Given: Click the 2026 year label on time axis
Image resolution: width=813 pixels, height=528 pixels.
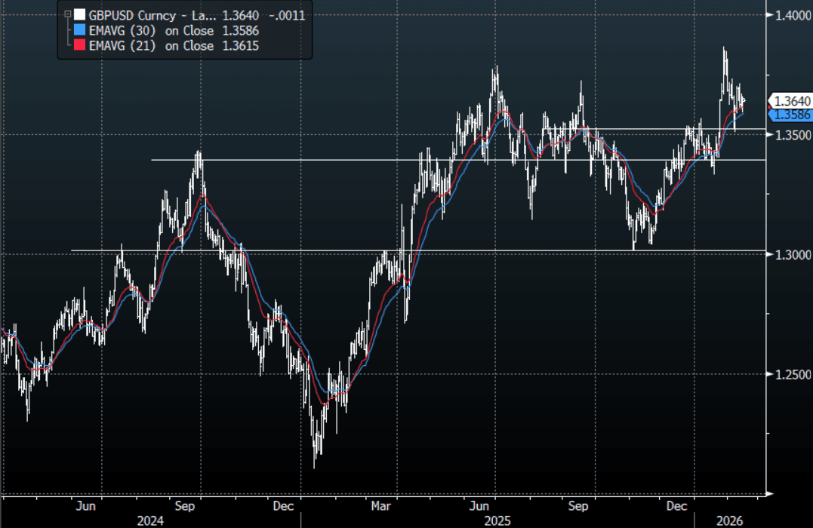Looking at the screenshot, I should click(x=730, y=520).
